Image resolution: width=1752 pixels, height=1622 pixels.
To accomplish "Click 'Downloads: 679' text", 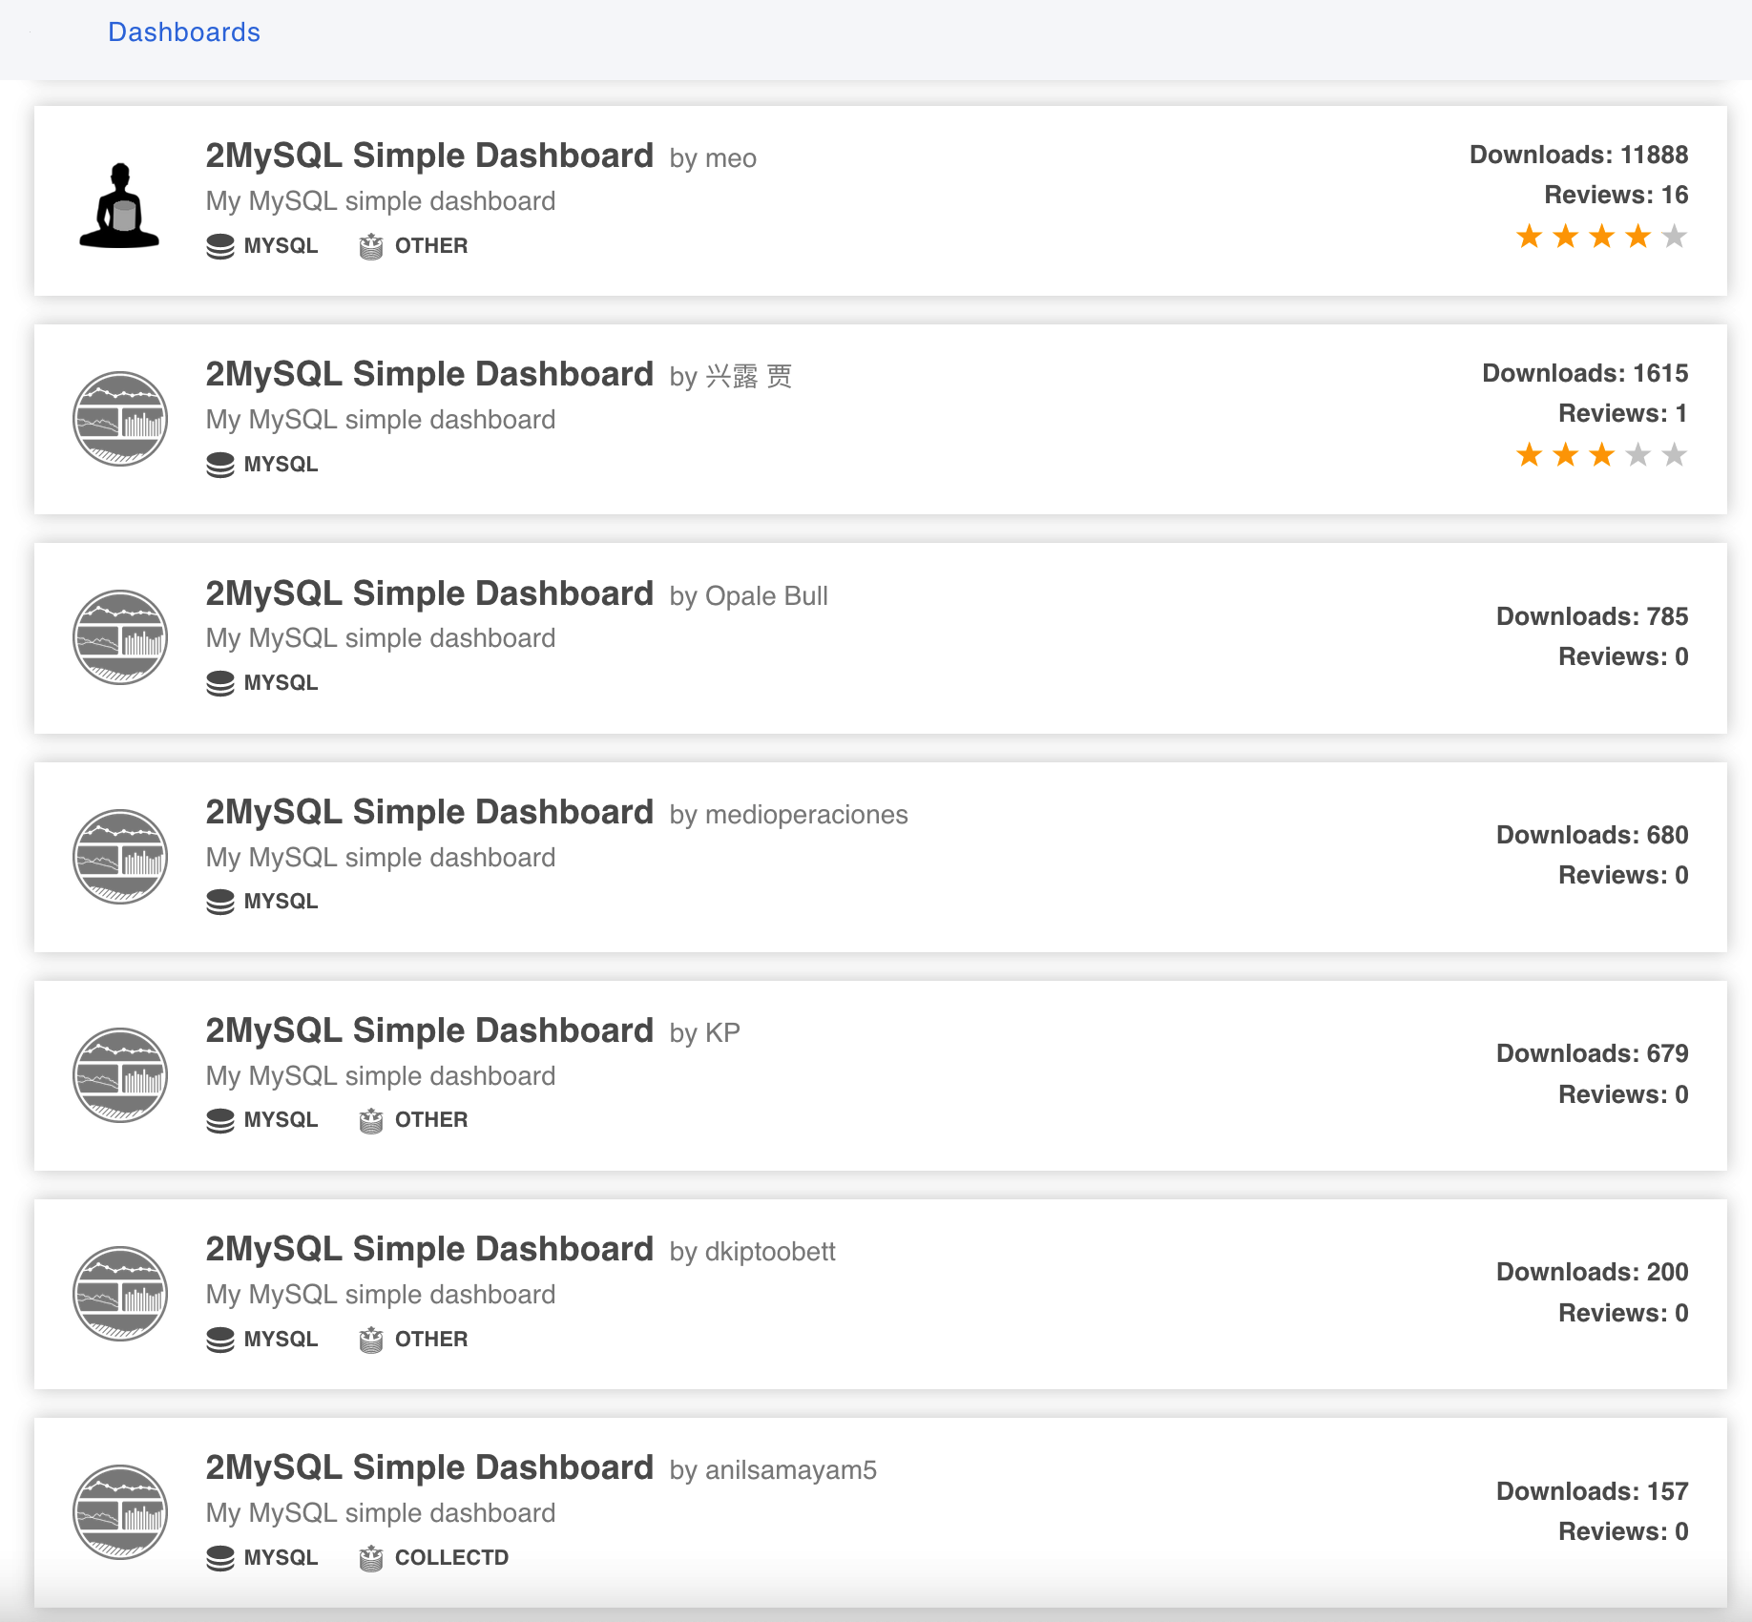I will point(1592,1053).
